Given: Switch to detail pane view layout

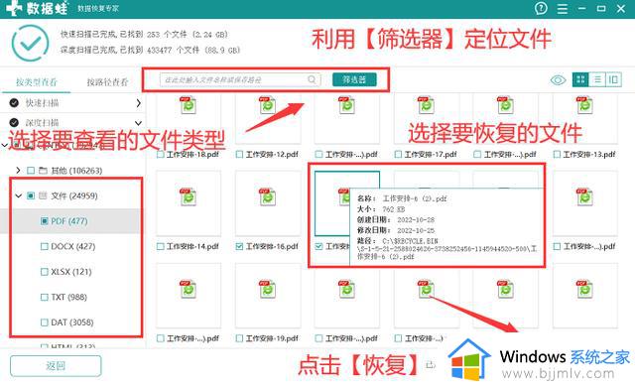Looking at the screenshot, I should (x=613, y=79).
